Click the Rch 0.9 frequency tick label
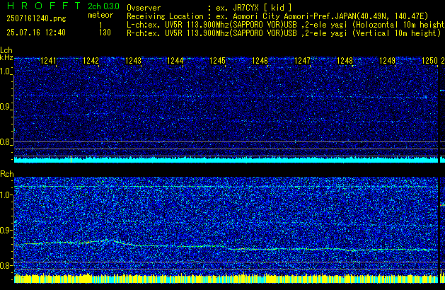Screen dimensions: 445x290 pos(6,230)
